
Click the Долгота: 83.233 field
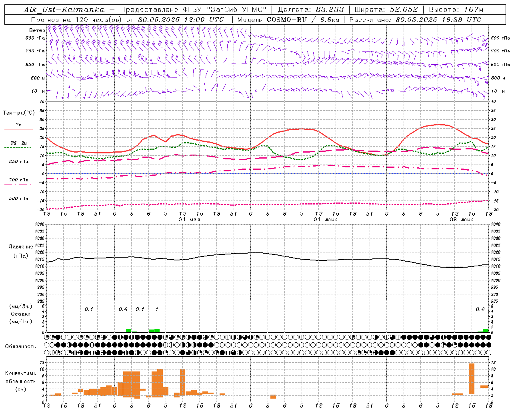310,10
